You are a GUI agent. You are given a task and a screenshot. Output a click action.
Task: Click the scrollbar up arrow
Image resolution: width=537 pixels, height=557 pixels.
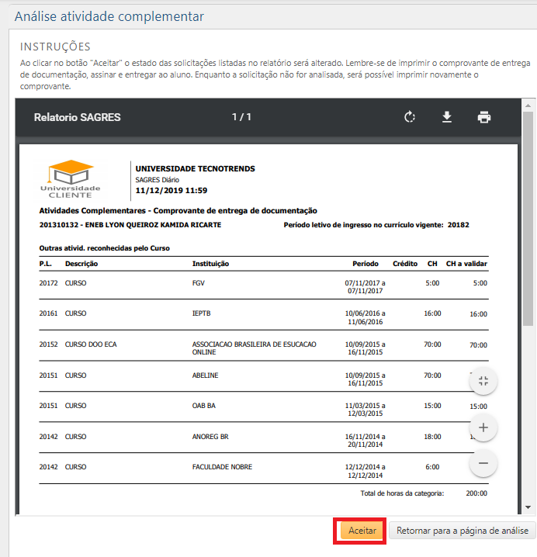[528, 104]
